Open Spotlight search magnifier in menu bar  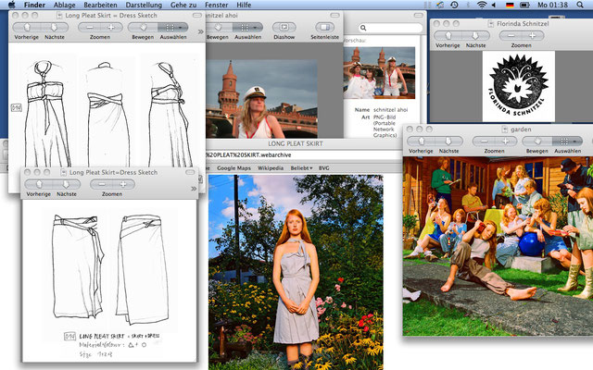coord(580,5)
